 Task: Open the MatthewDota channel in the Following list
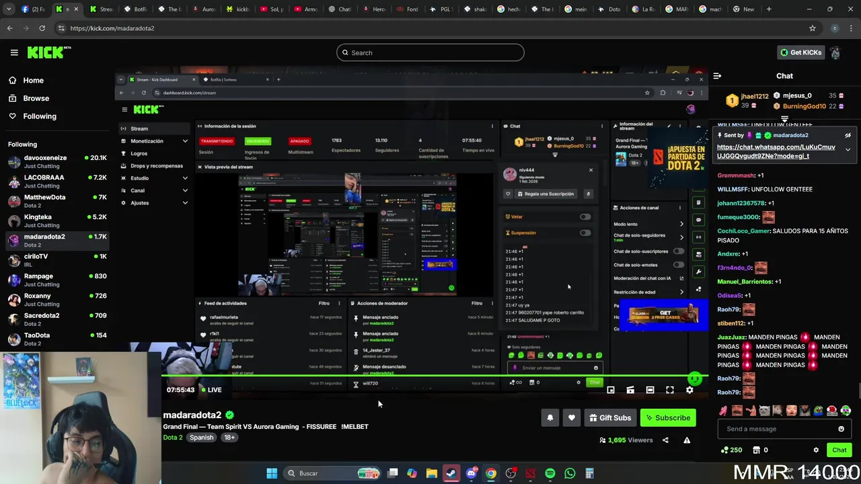click(x=57, y=201)
